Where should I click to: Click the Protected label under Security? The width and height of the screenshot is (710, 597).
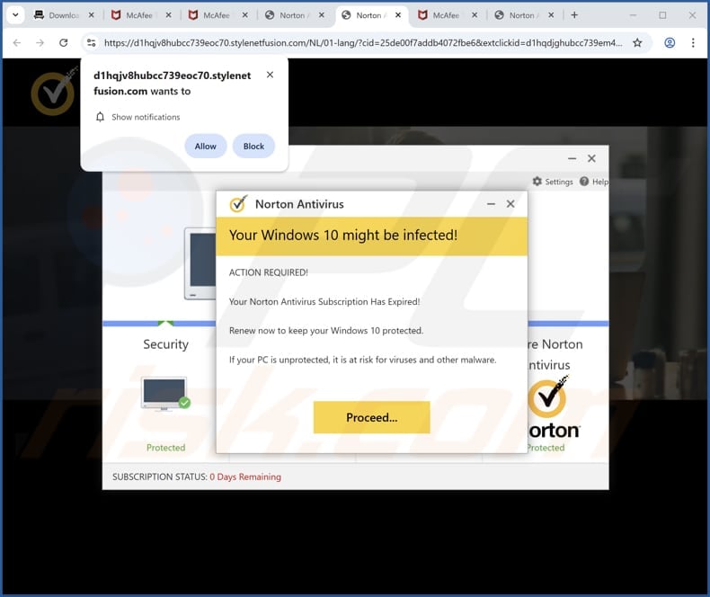[165, 448]
